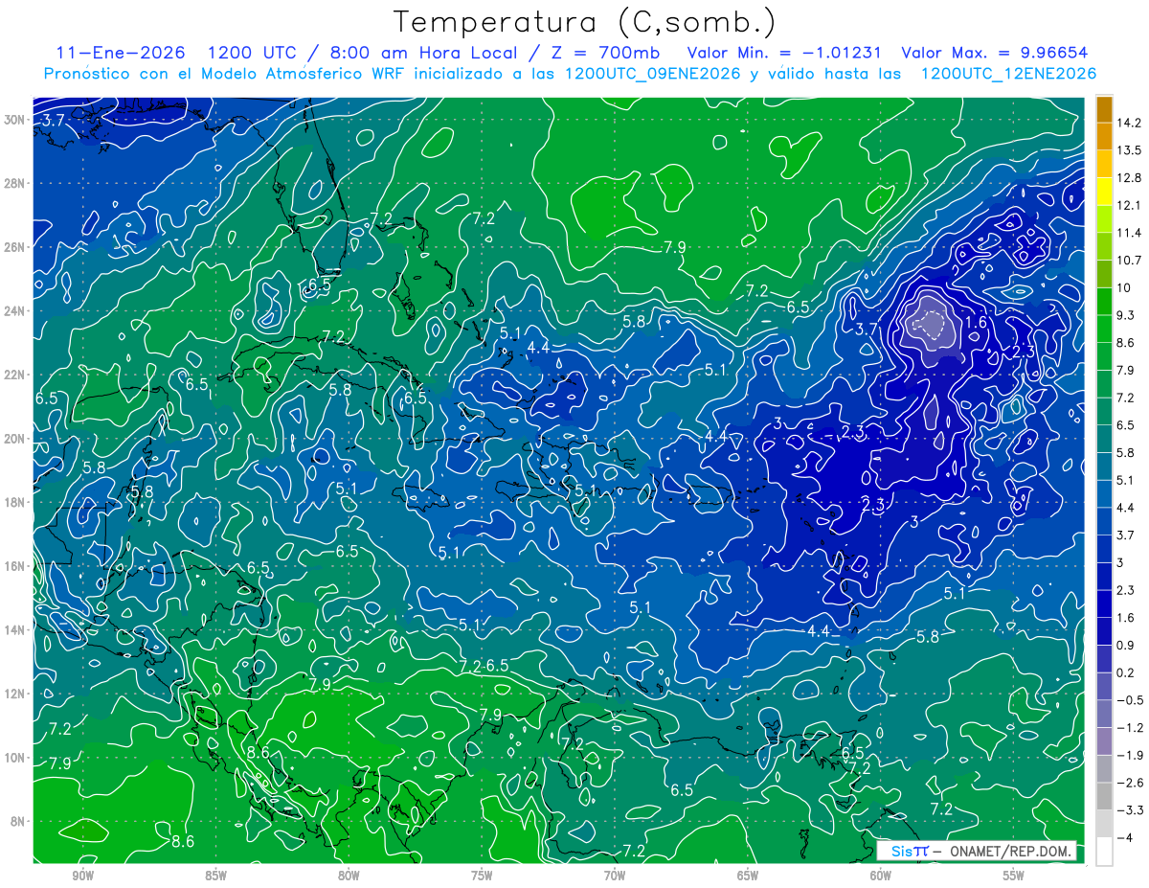Click the legend value '11.4'
Viewport: 1149px width, 888px height.
pyautogui.click(x=1129, y=233)
